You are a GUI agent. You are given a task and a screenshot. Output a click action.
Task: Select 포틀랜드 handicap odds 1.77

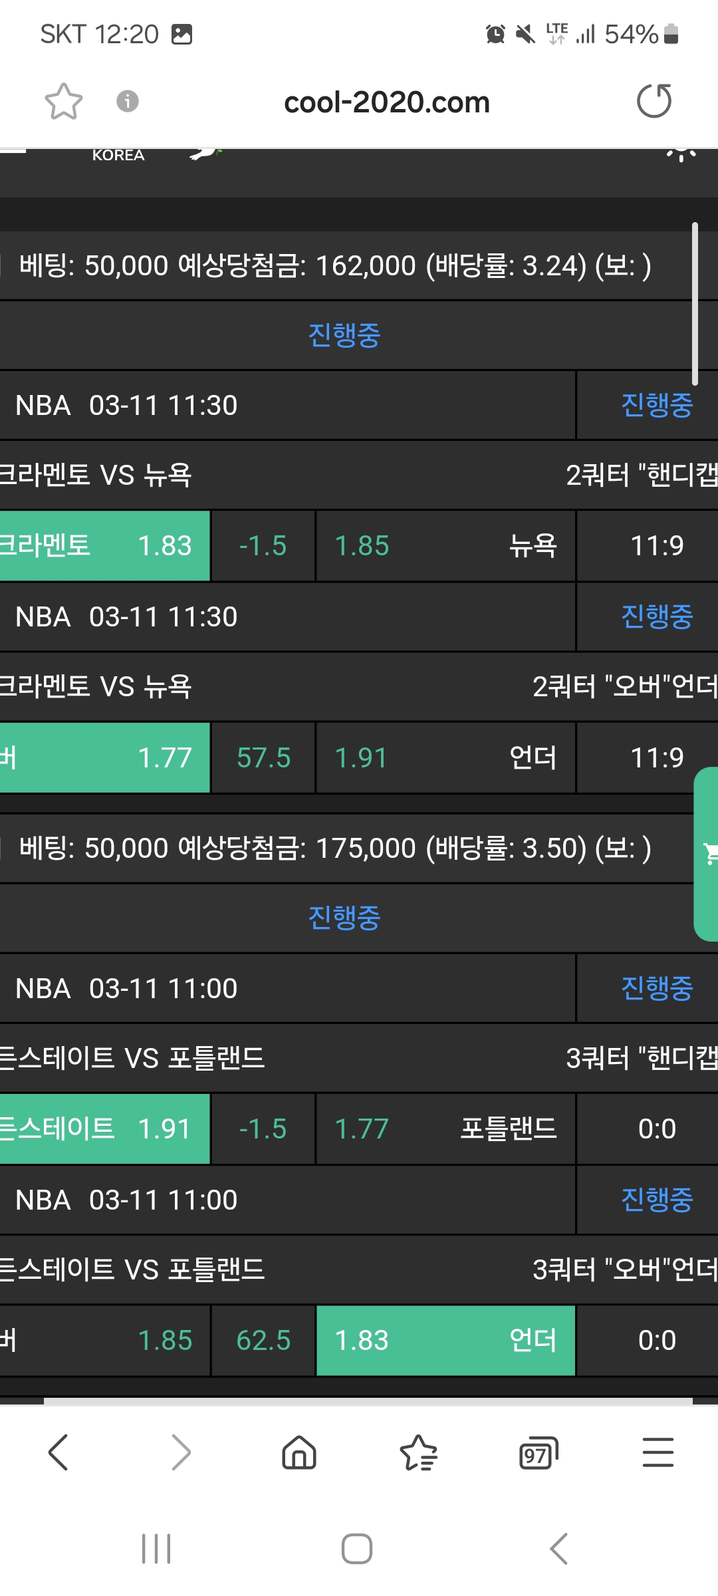pyautogui.click(x=445, y=1129)
